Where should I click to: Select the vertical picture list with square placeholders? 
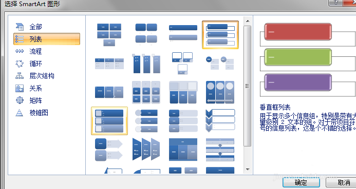point(109,121)
